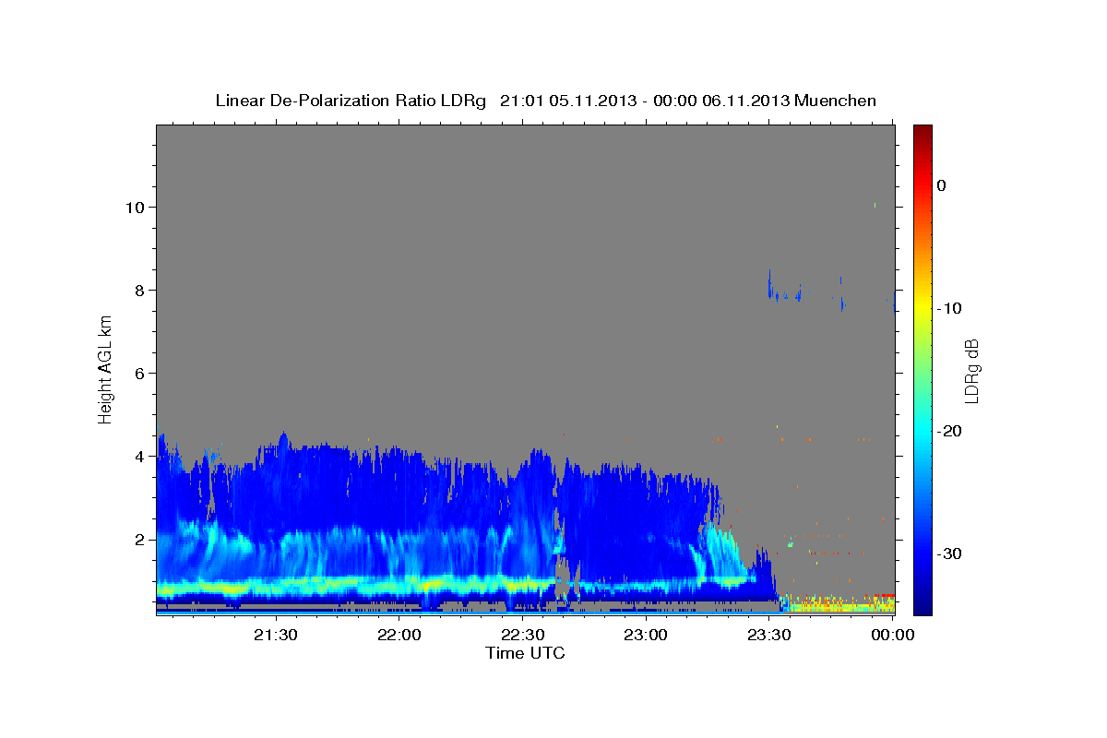
Task: Click the height tick label 6
Action: tap(140, 373)
